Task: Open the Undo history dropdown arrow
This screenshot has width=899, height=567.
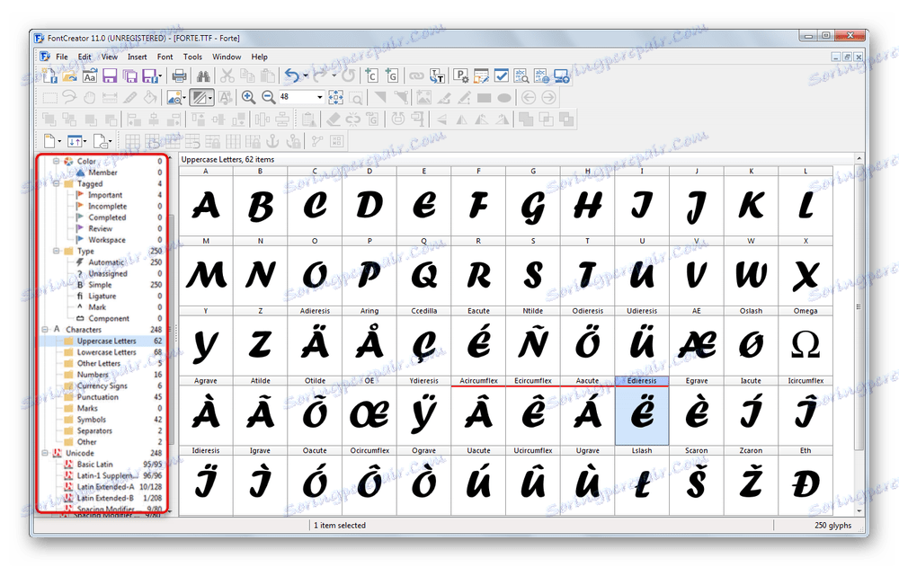Action: (x=306, y=75)
